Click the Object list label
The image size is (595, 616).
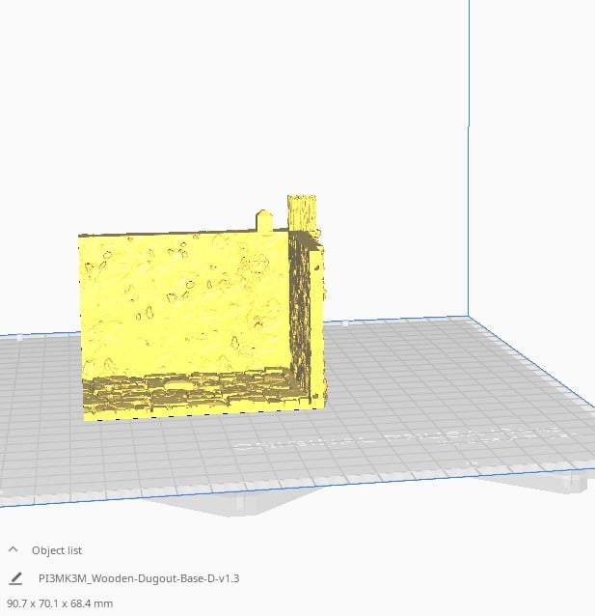click(x=57, y=550)
